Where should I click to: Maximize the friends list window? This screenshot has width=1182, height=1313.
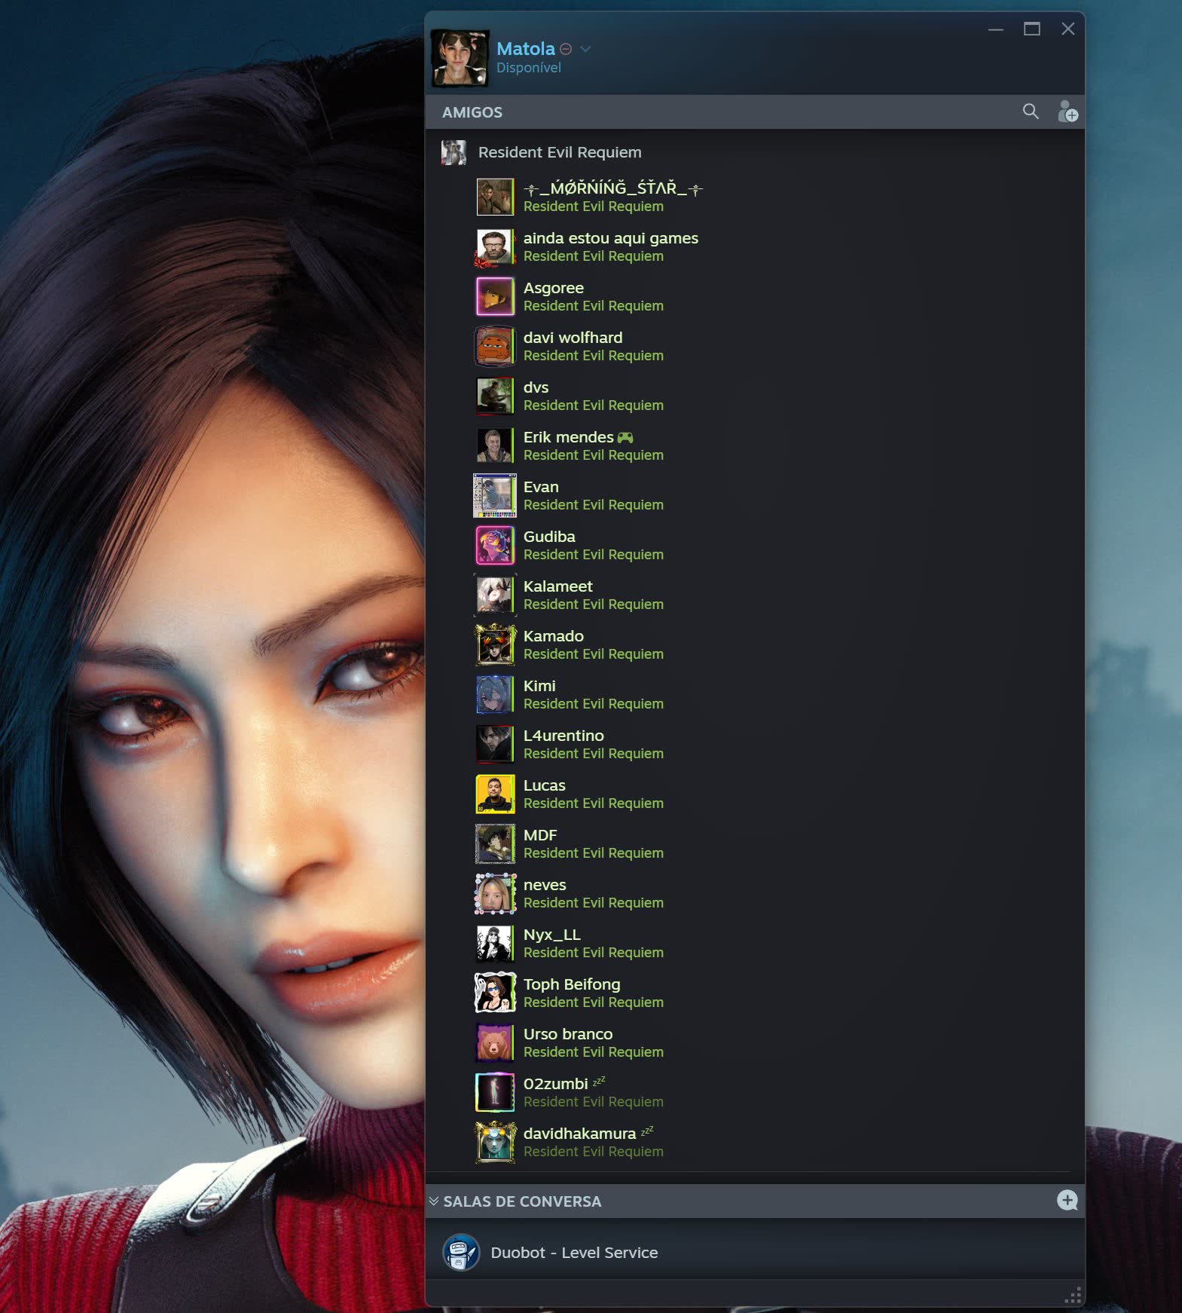click(x=1031, y=29)
